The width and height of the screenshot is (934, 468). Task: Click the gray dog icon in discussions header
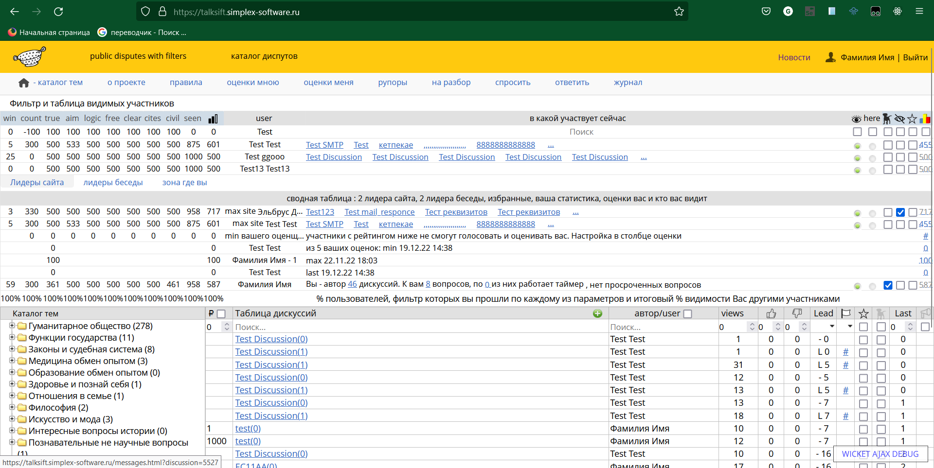[x=880, y=313]
